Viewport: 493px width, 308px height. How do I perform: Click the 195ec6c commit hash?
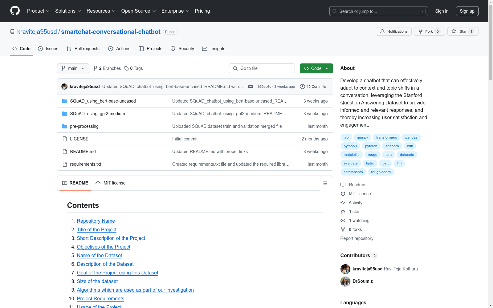click(264, 87)
